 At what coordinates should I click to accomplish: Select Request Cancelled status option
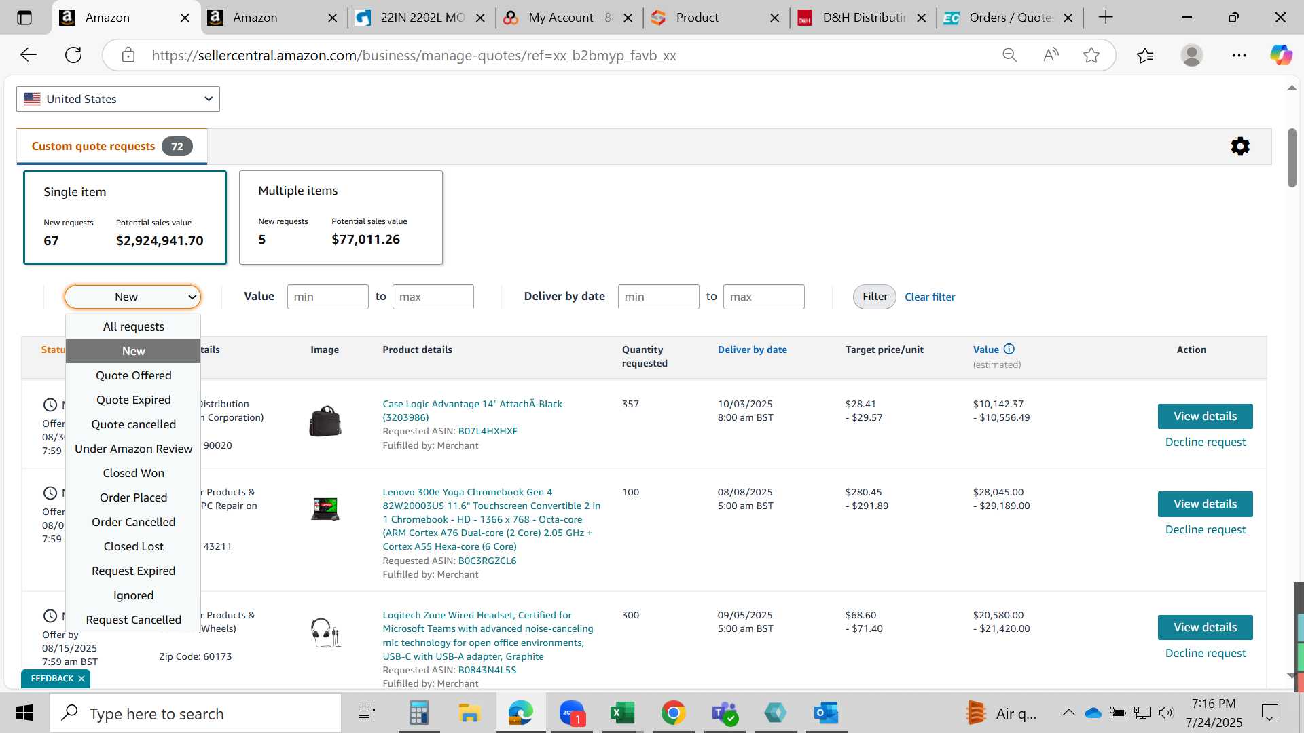click(133, 620)
